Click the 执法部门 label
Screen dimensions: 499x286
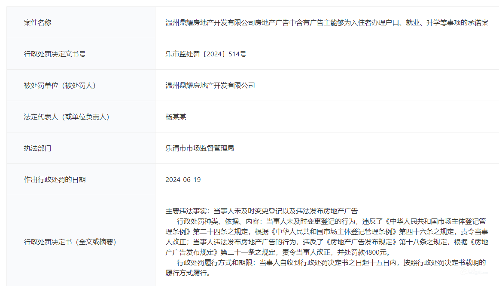37,148
